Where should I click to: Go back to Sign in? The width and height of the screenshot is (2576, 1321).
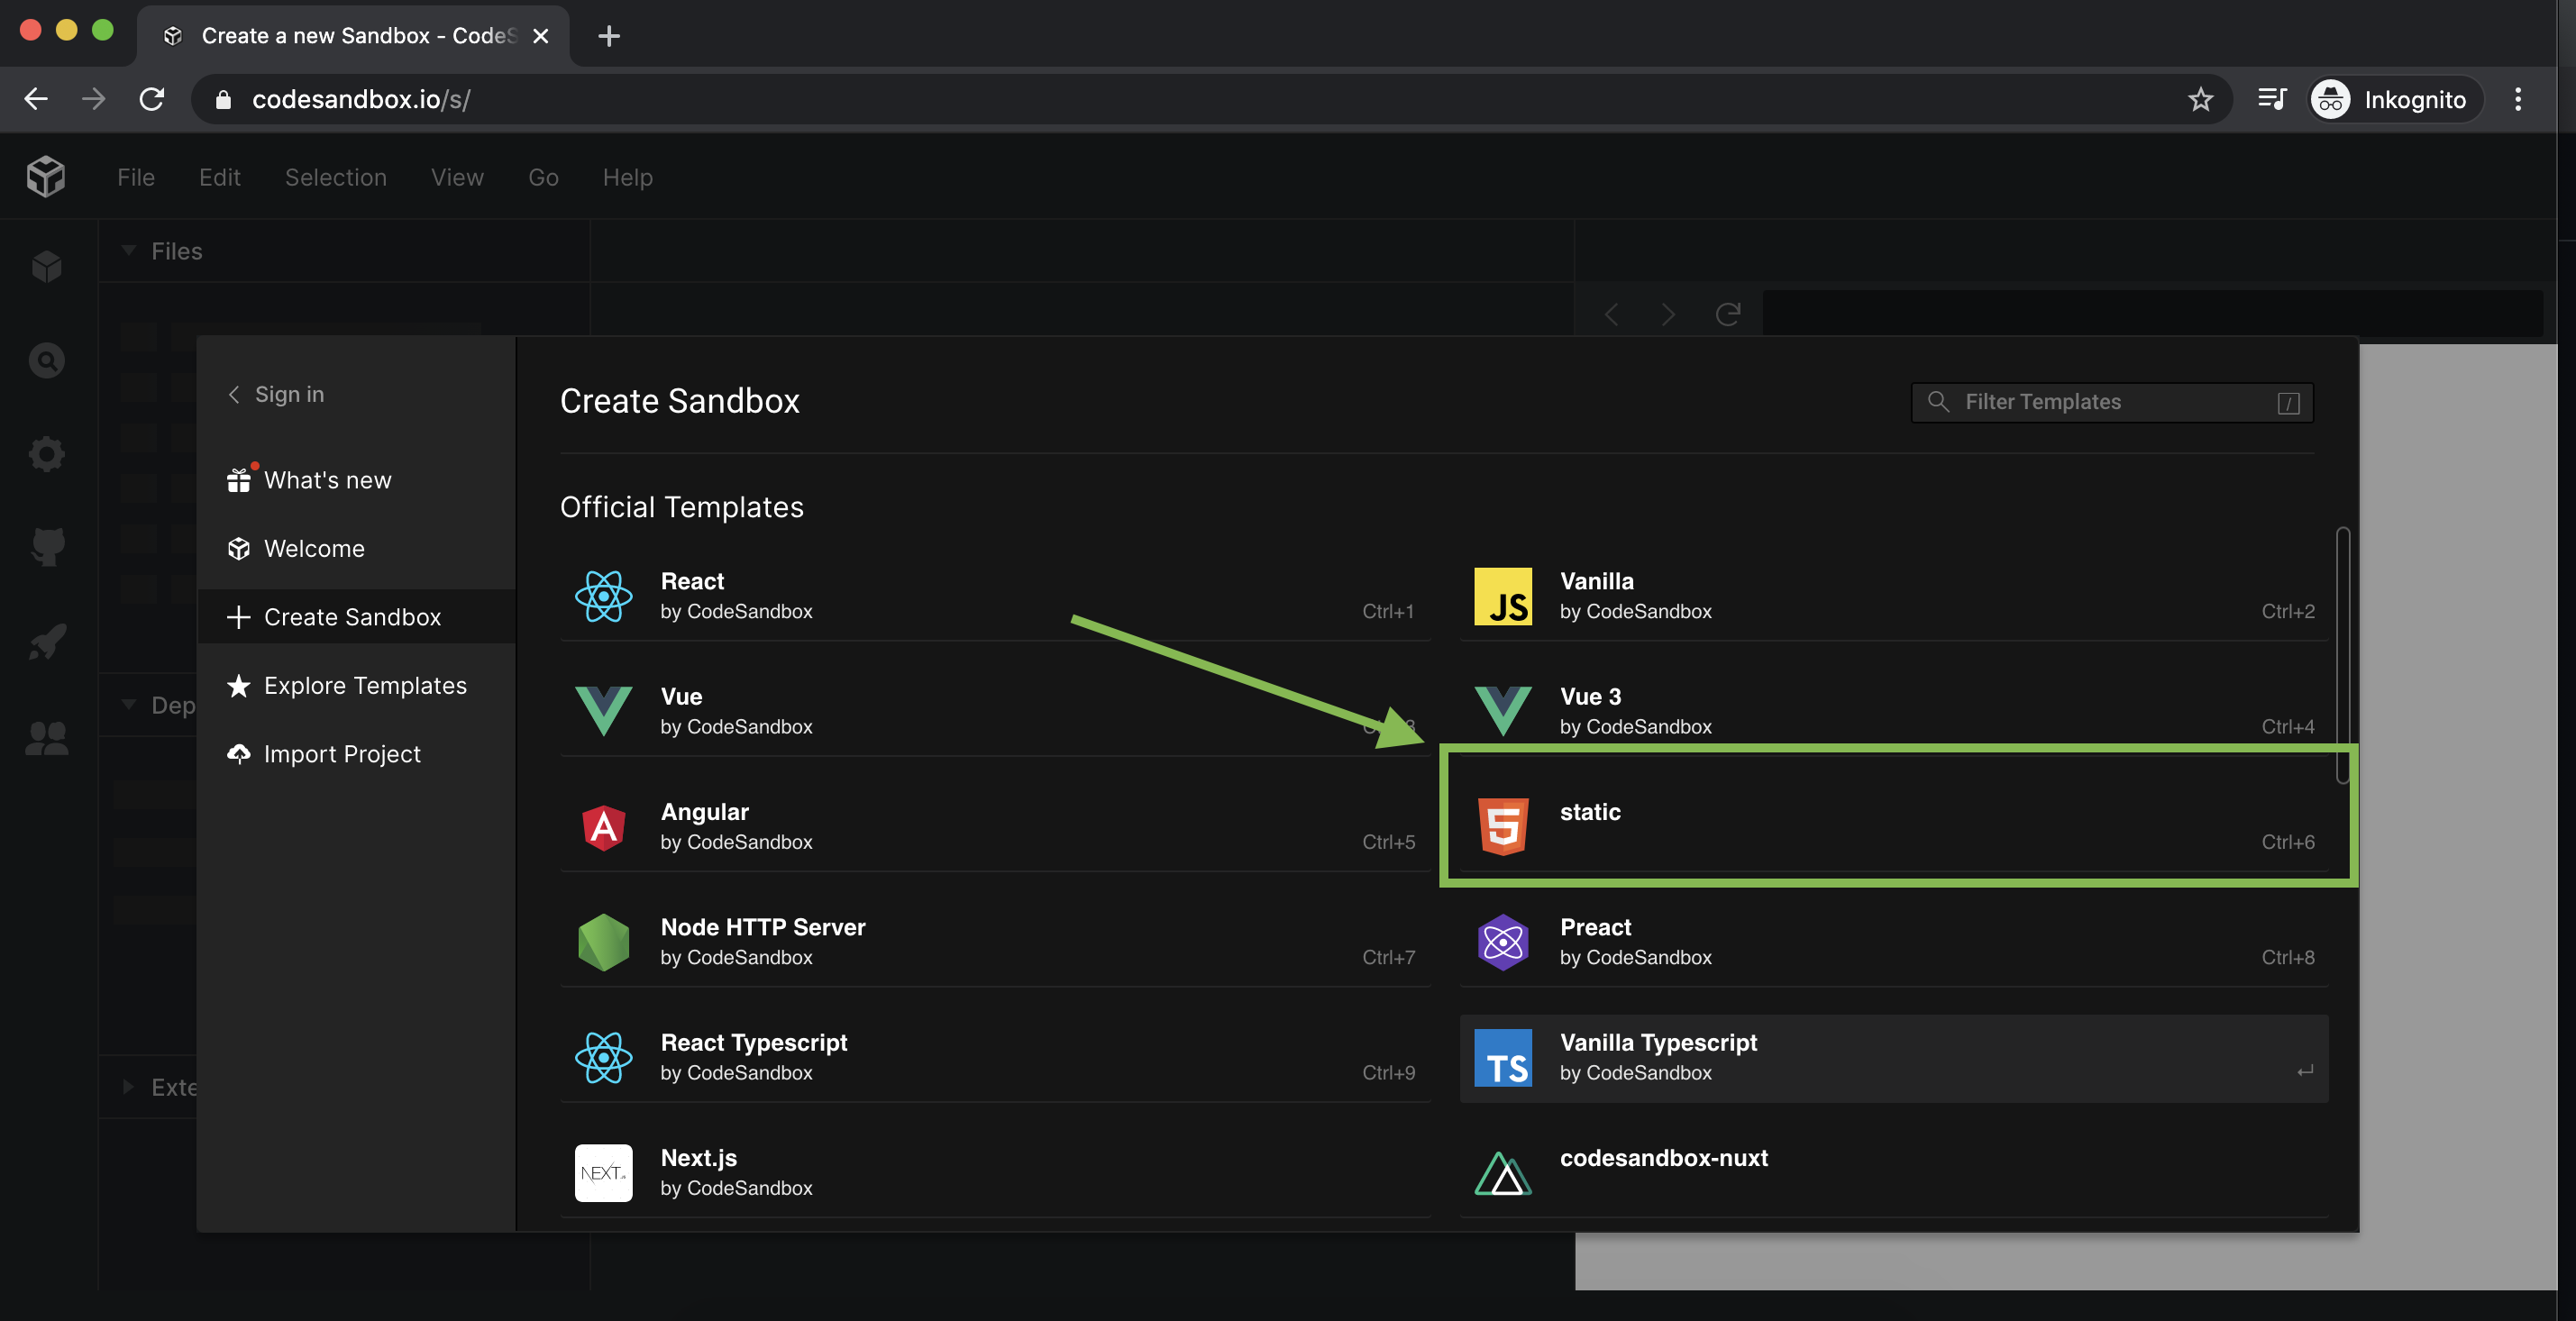pos(276,394)
